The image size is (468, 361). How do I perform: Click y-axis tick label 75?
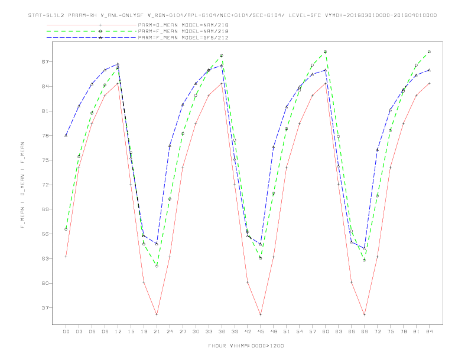pyautogui.click(x=45, y=160)
